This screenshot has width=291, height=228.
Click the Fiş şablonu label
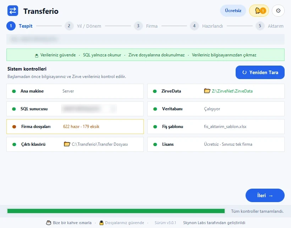pyautogui.click(x=172, y=127)
